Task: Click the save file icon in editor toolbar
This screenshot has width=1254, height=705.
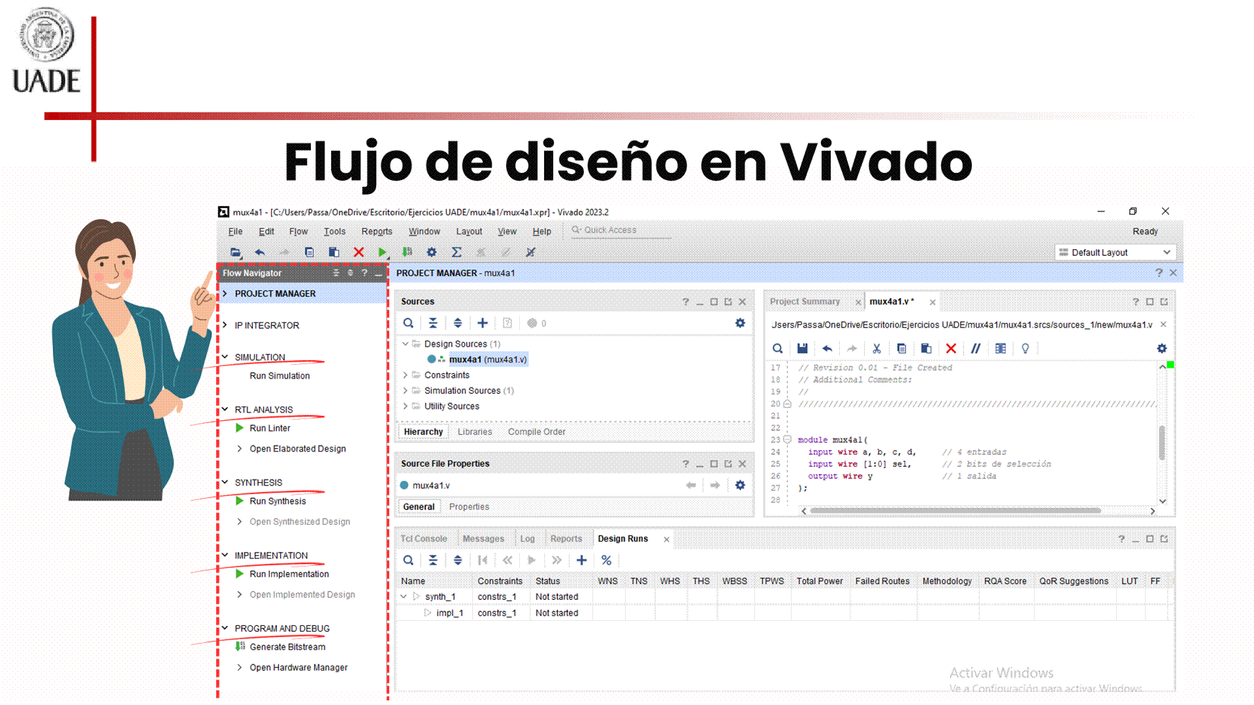Action: [802, 349]
